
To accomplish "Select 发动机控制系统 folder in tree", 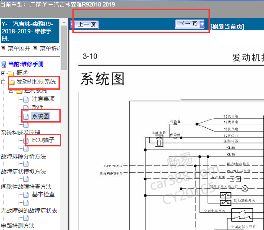I will click(36, 81).
